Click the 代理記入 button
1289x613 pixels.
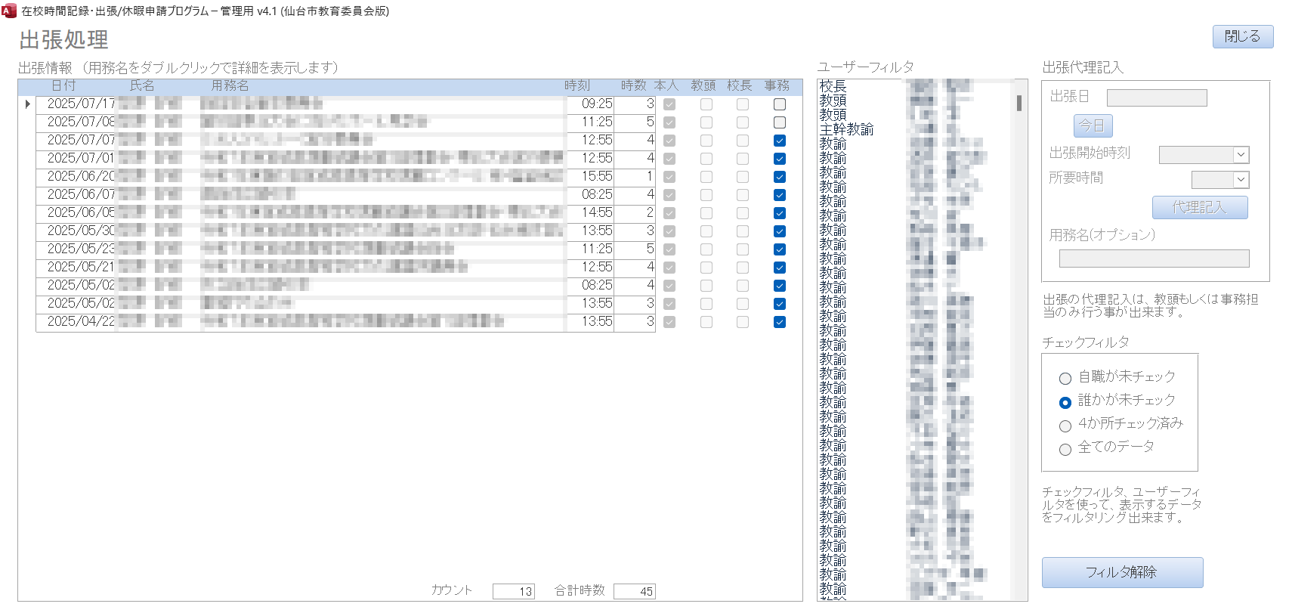point(1199,207)
